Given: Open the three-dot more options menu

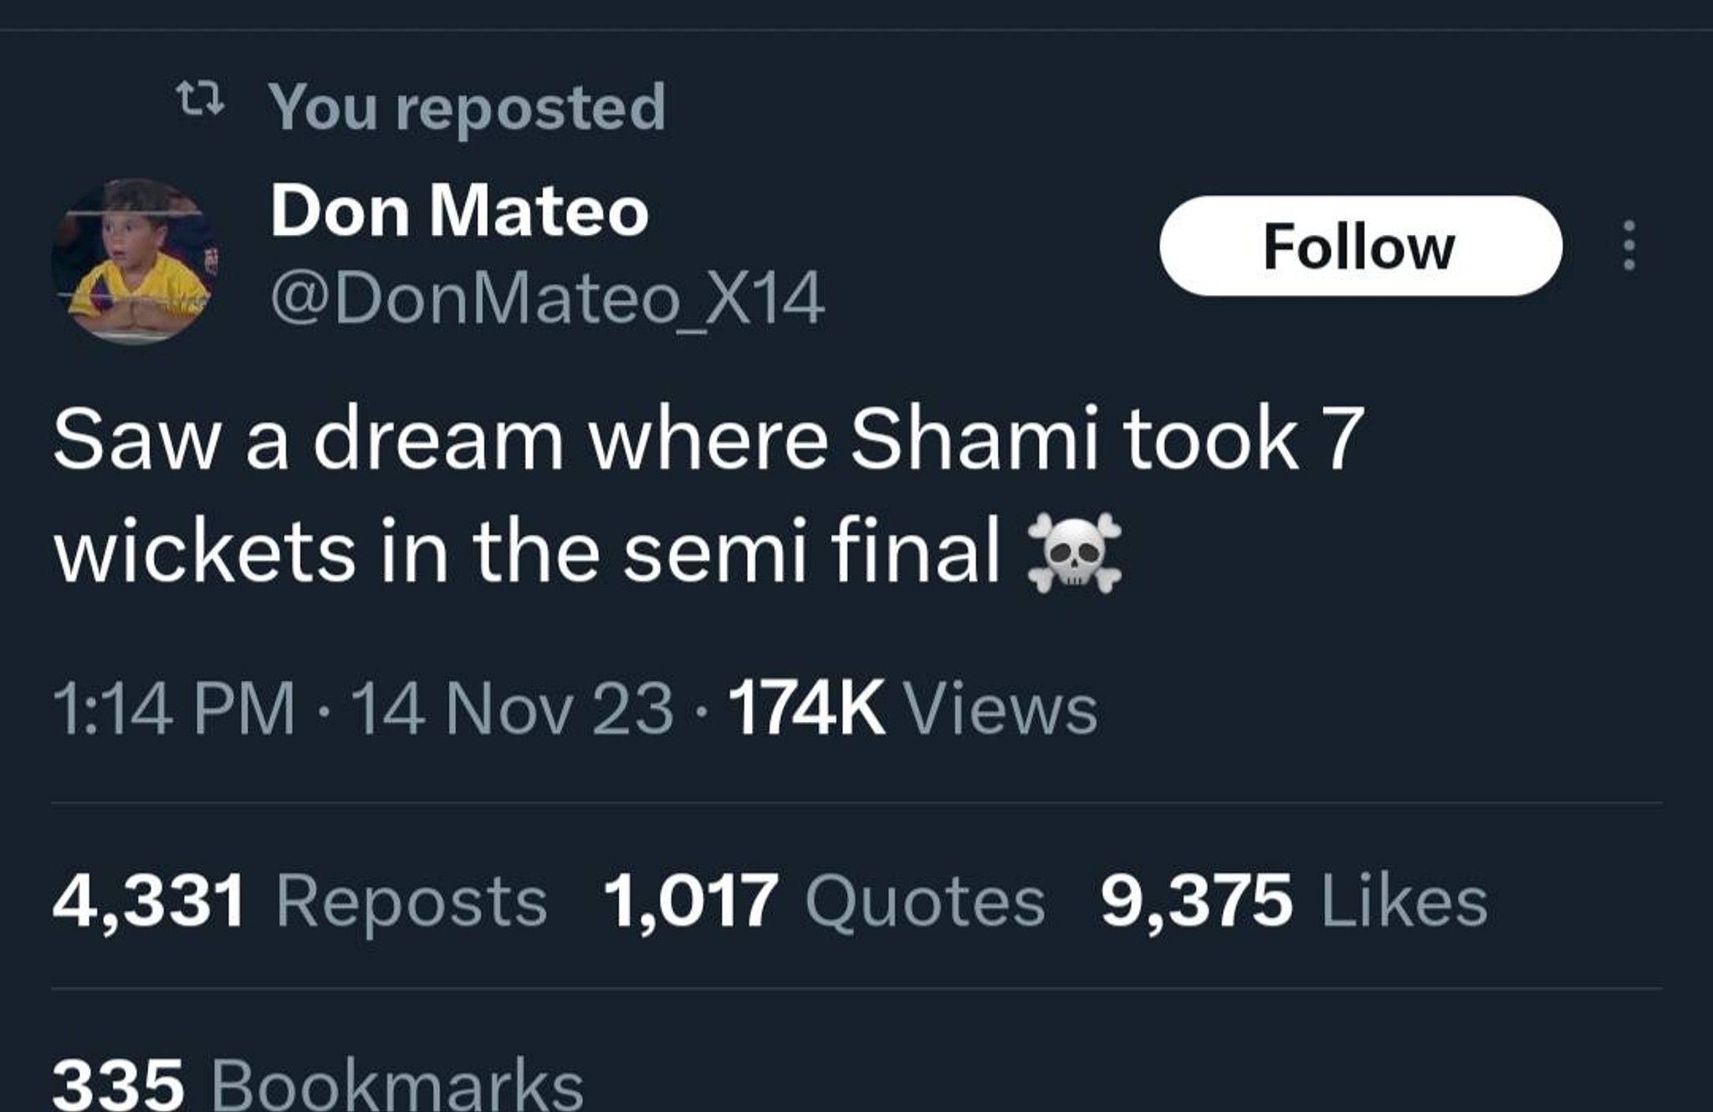Looking at the screenshot, I should tap(1628, 245).
